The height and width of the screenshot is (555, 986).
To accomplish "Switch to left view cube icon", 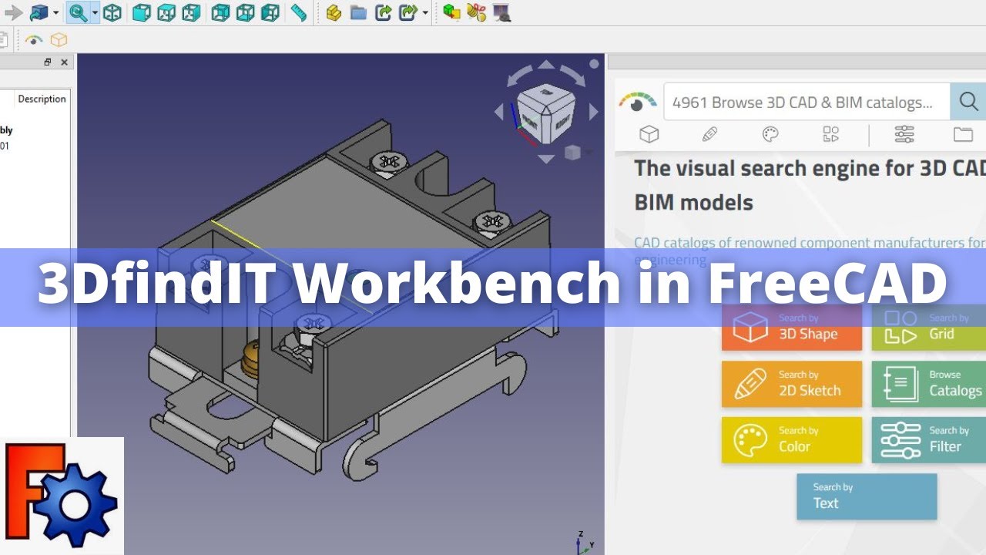I will 270,12.
